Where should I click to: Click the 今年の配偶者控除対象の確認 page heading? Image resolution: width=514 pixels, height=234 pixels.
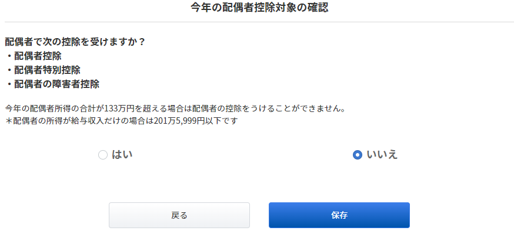pyautogui.click(x=259, y=8)
